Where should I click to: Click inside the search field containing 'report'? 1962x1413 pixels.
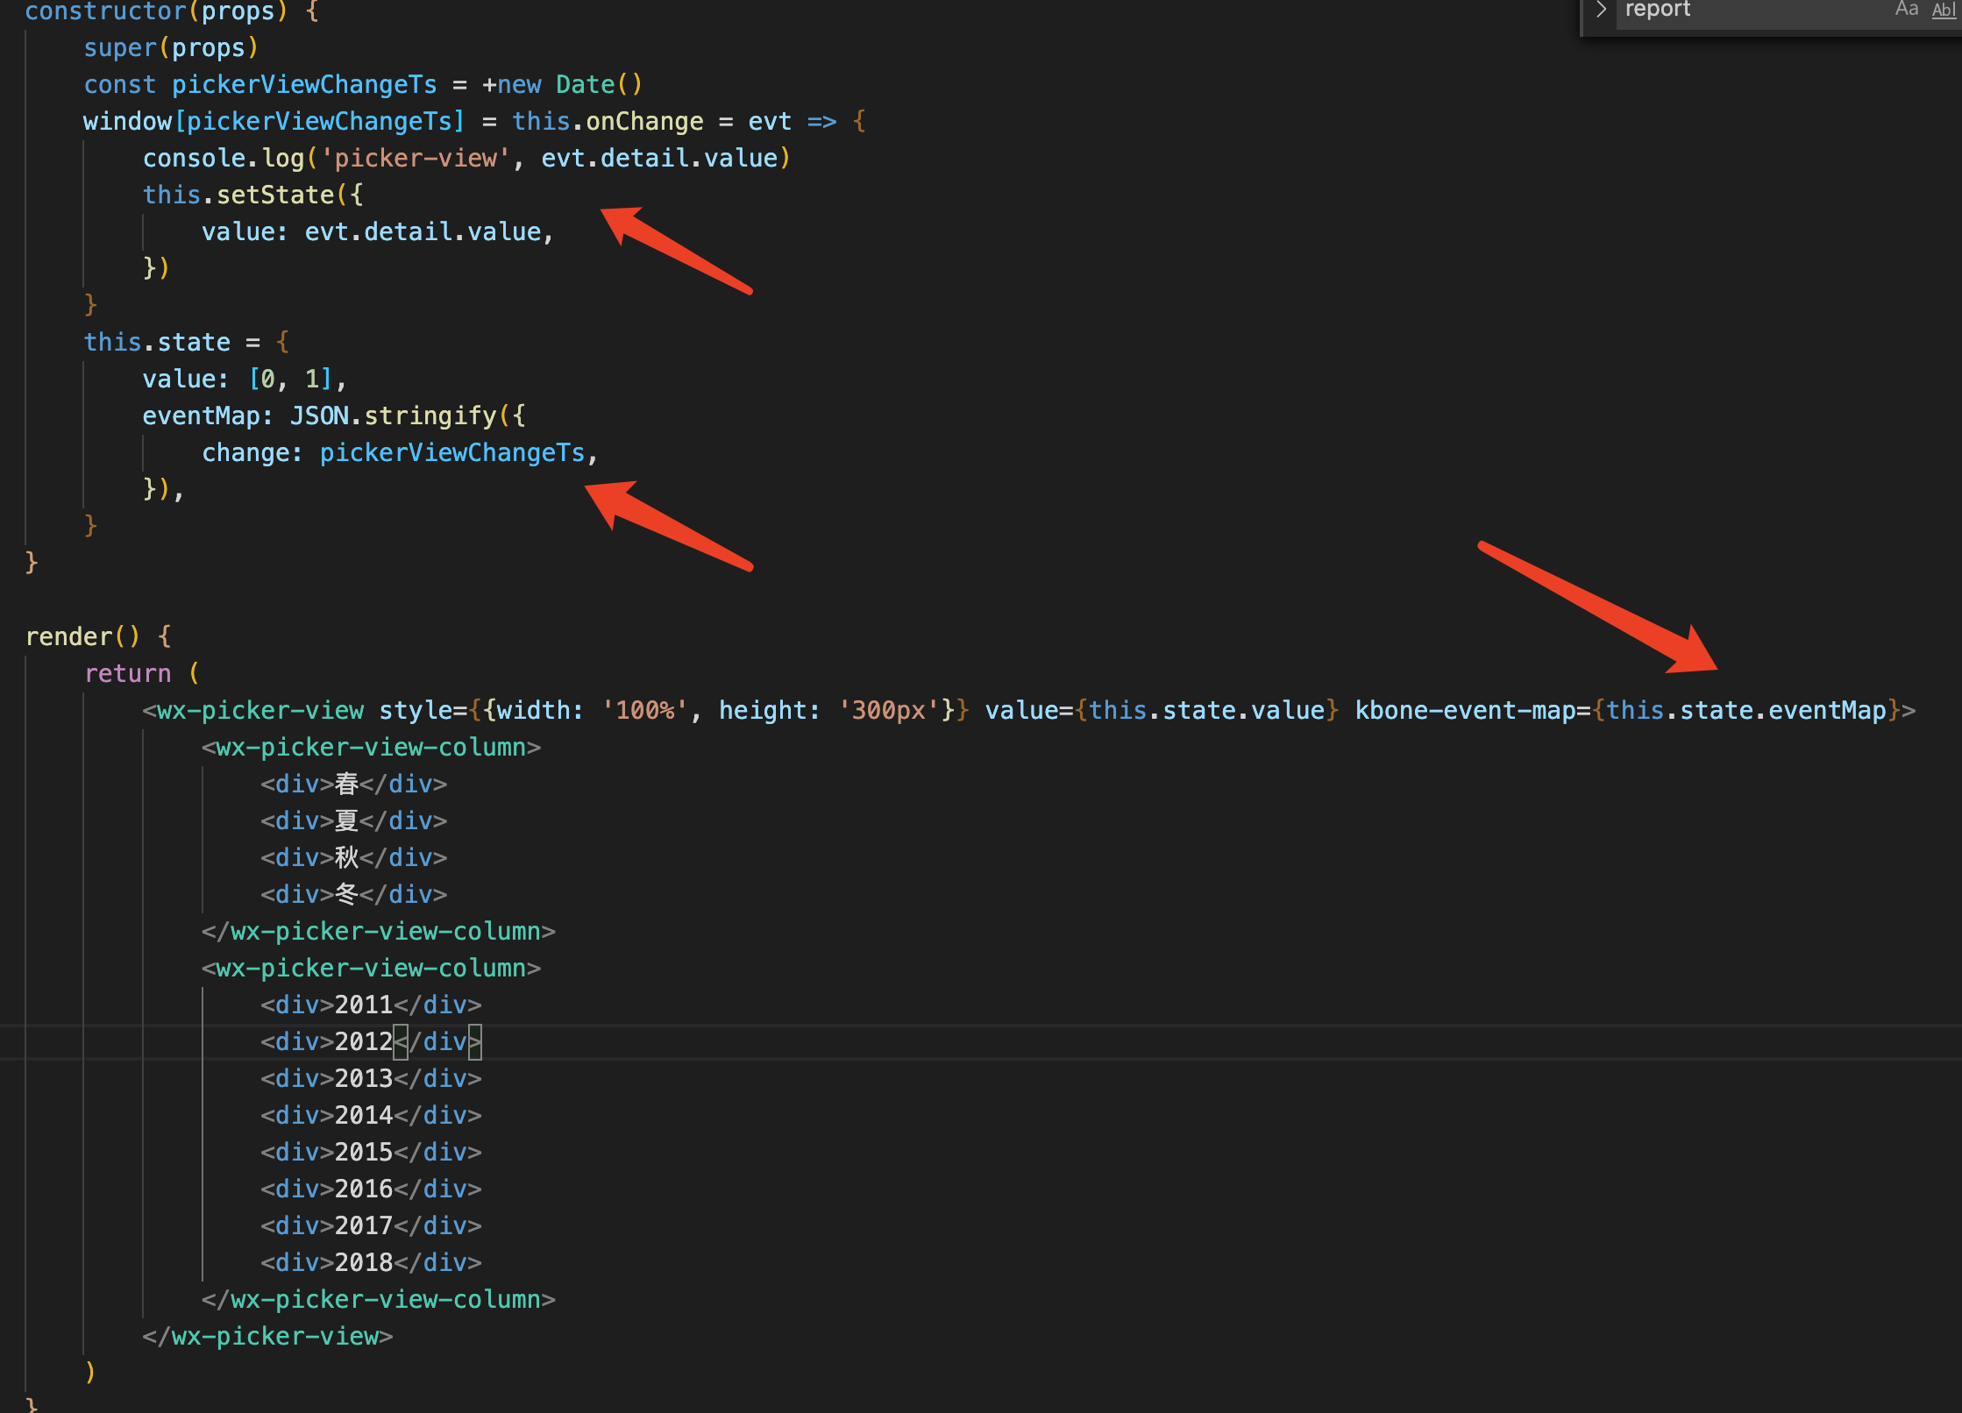(1710, 10)
